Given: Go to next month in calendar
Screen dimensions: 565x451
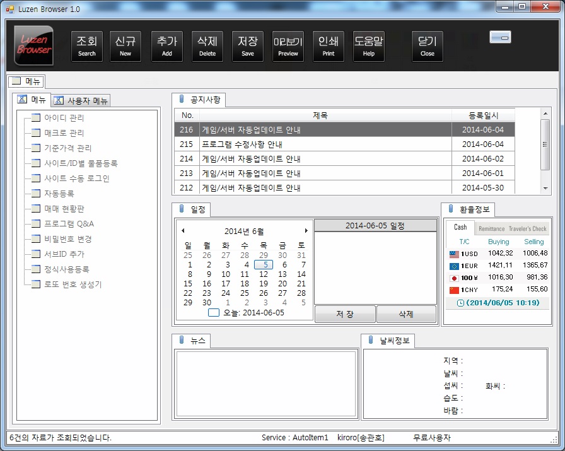Looking at the screenshot, I should coord(306,231).
